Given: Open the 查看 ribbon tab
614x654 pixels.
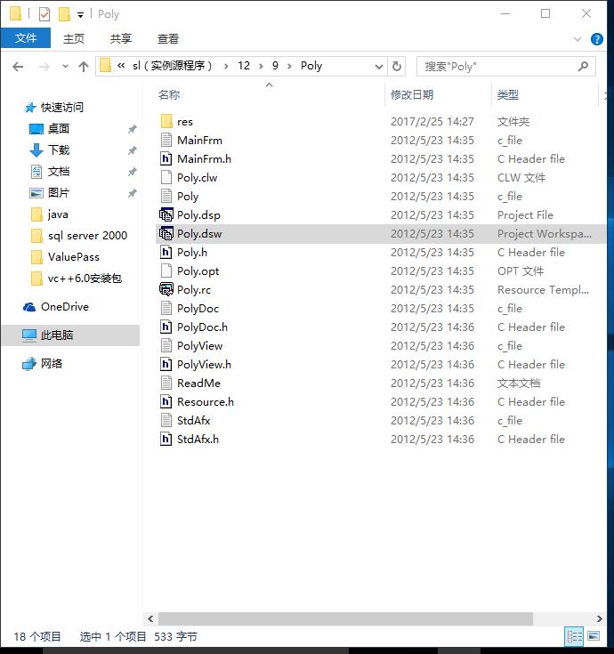Looking at the screenshot, I should [168, 39].
